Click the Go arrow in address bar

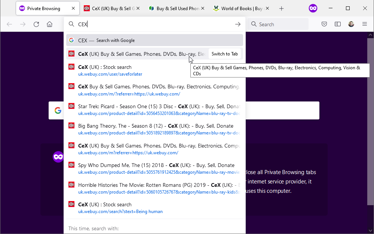coord(237,24)
